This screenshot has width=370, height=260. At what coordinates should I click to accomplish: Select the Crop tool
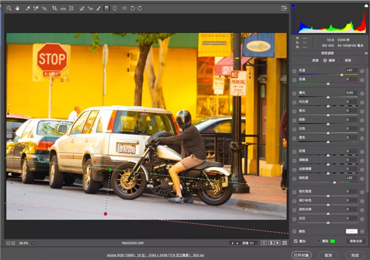point(54,8)
